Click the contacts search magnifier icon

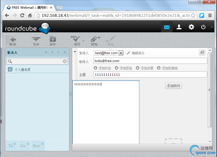tap(10, 61)
